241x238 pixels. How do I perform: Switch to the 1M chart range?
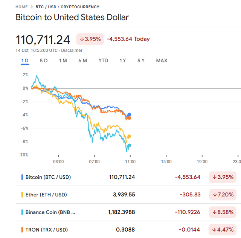tap(63, 60)
